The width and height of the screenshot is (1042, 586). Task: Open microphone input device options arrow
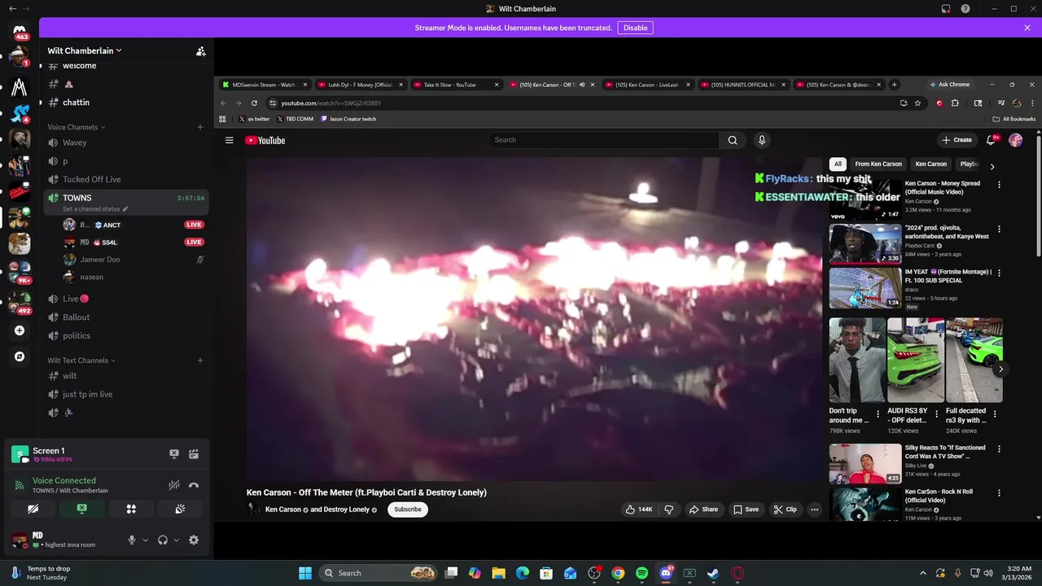[146, 540]
